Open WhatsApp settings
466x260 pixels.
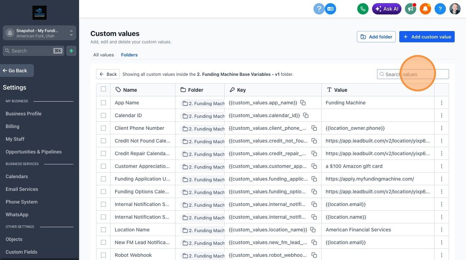pos(17,214)
